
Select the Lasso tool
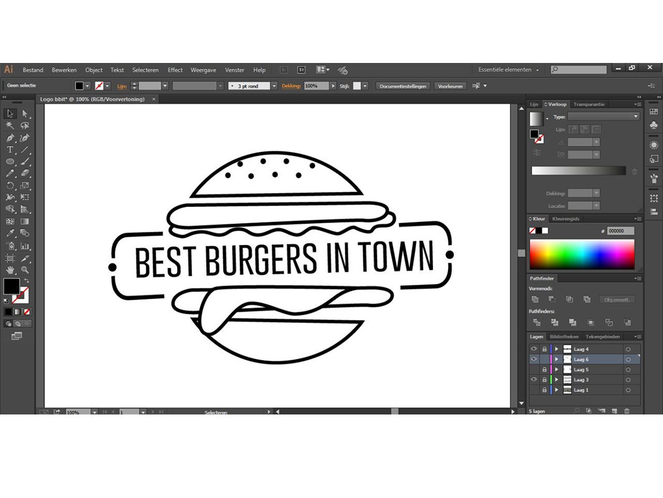point(25,125)
